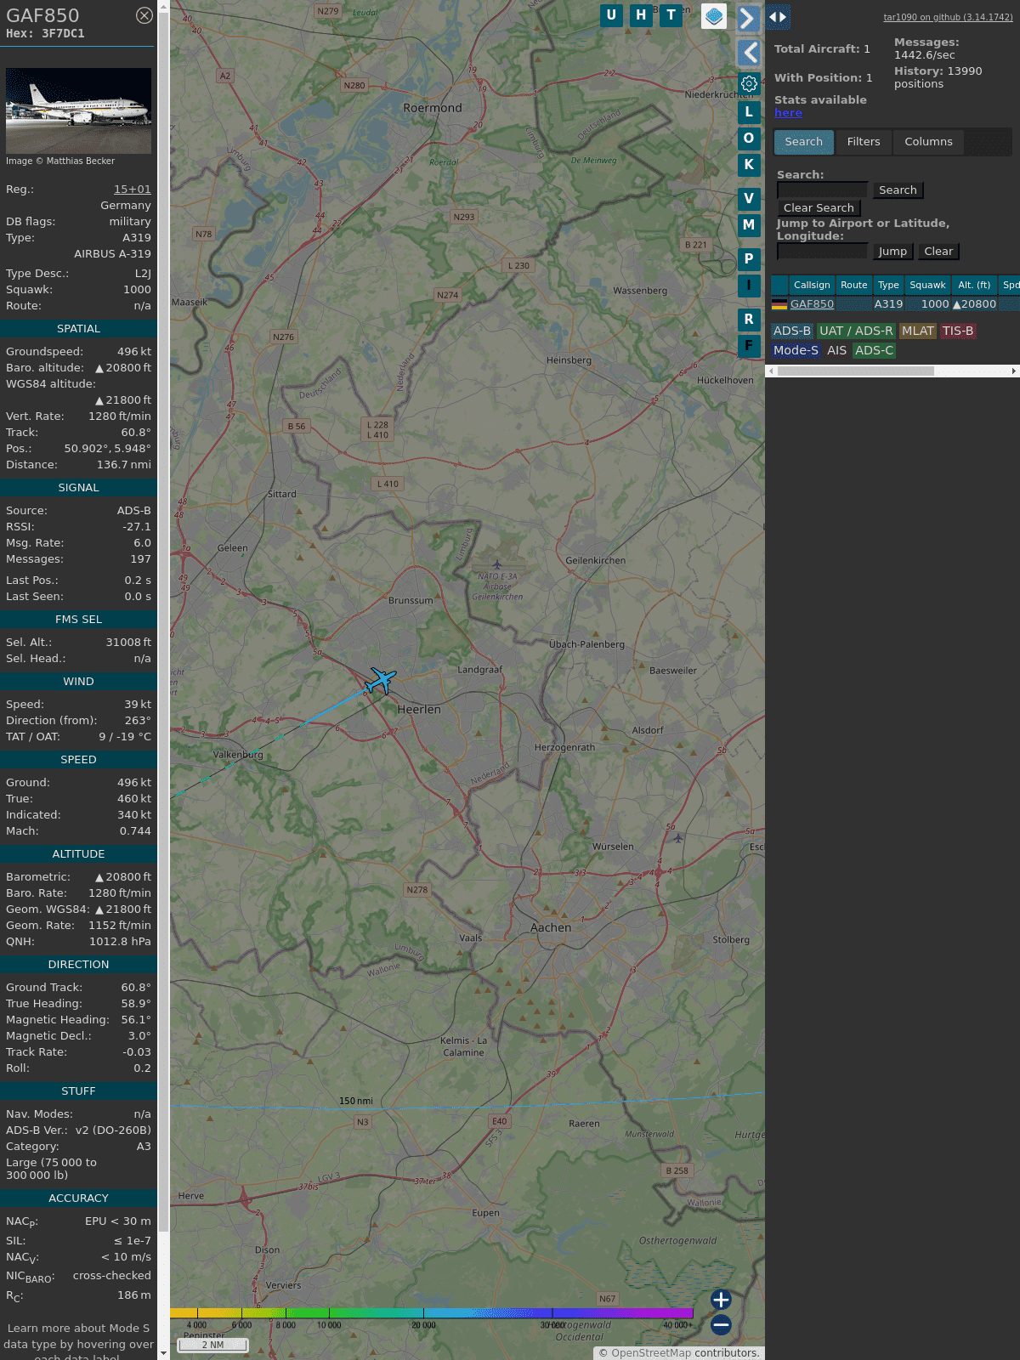Switch to the Filters tab
Screen dimensions: 1020x1360
(864, 142)
